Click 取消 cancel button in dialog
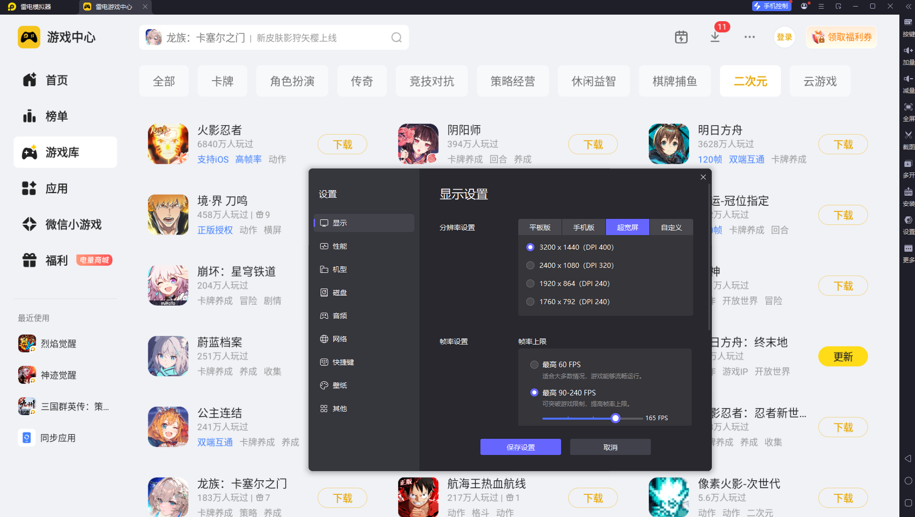Viewport: 915px width, 517px height. coord(611,447)
